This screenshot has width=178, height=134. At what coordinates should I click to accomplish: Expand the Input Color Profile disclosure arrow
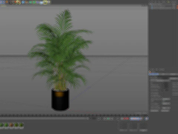coord(149,108)
